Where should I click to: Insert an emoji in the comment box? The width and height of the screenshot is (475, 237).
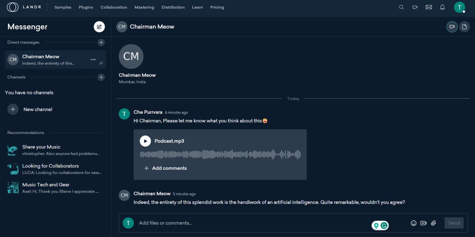click(x=414, y=223)
